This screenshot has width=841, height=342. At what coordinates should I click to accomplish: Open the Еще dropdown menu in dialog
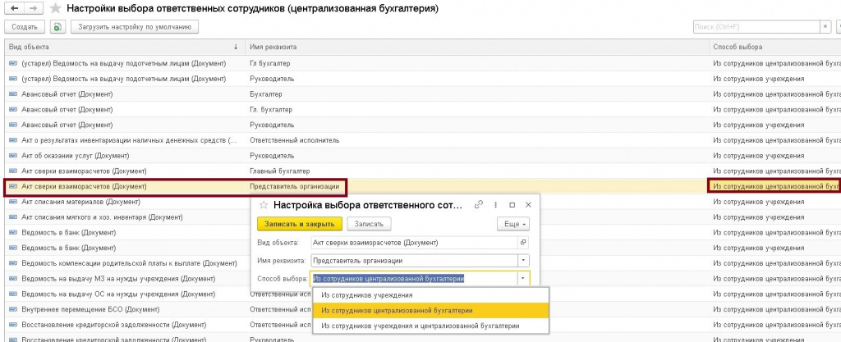[x=513, y=224]
